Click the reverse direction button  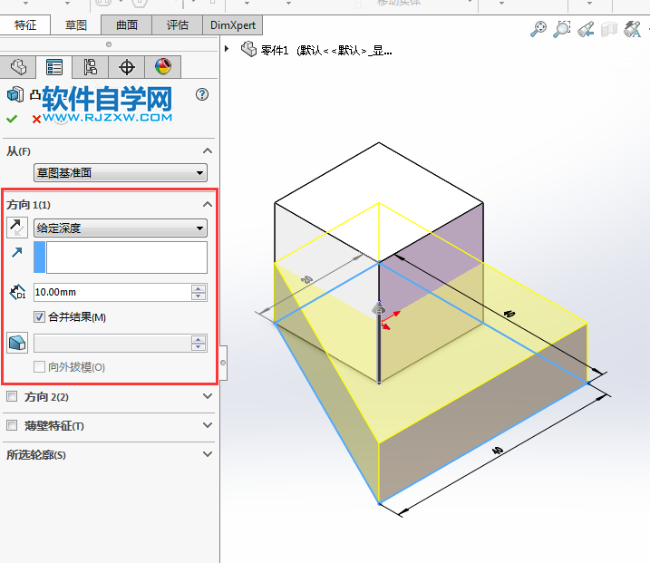[17, 228]
